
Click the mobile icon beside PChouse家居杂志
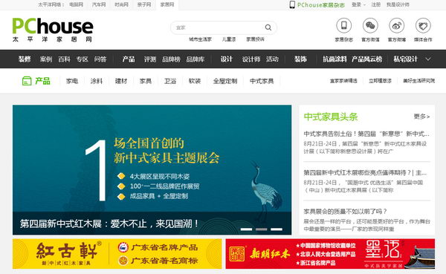[x=292, y=4]
